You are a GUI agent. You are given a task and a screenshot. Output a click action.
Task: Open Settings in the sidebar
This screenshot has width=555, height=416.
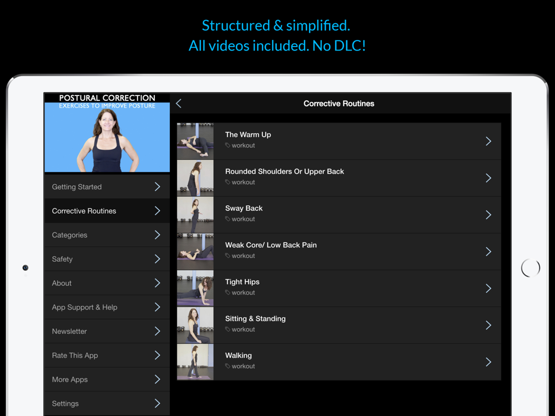click(107, 403)
